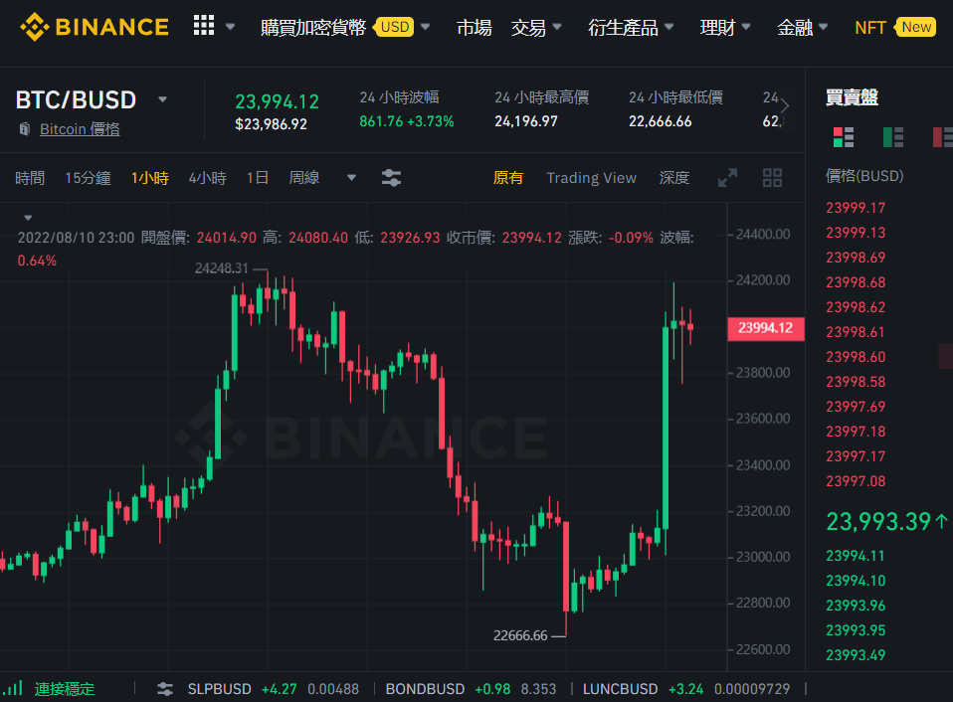Select the 15分鐘 interval
Image resolution: width=953 pixels, height=702 pixels.
click(x=88, y=178)
